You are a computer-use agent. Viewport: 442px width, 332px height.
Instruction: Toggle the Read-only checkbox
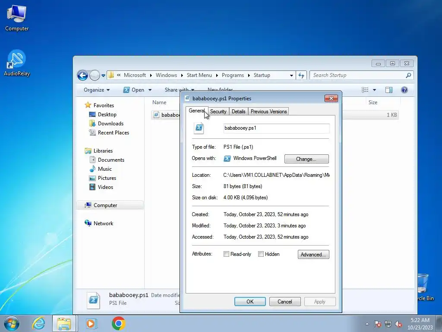[x=226, y=254]
